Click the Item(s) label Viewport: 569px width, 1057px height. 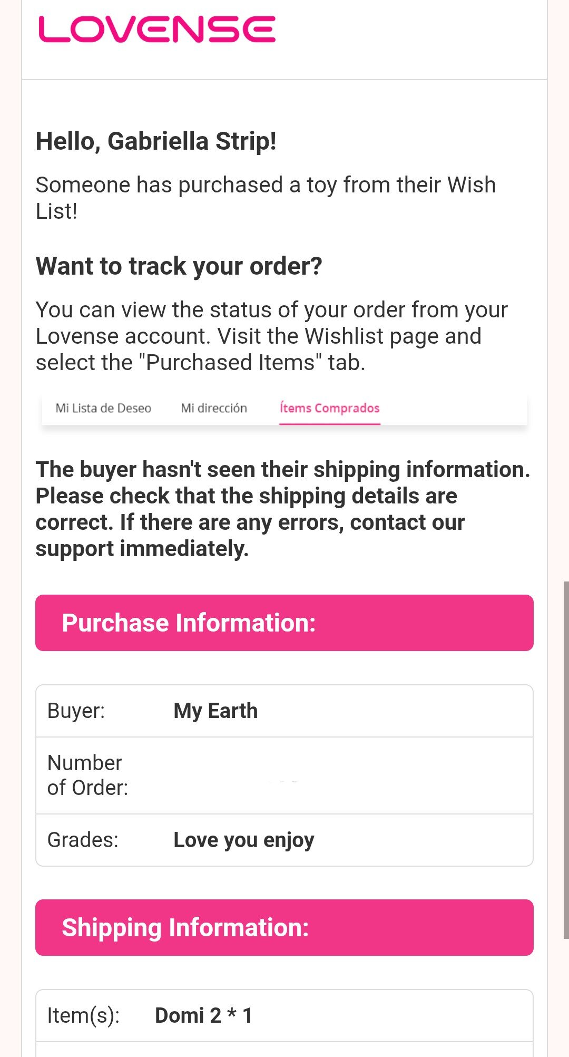coord(83,1015)
